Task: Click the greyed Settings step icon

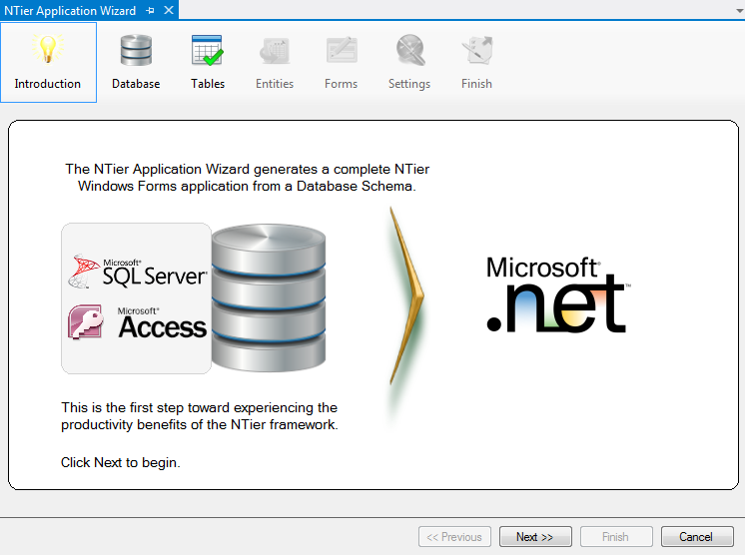Action: click(x=410, y=50)
